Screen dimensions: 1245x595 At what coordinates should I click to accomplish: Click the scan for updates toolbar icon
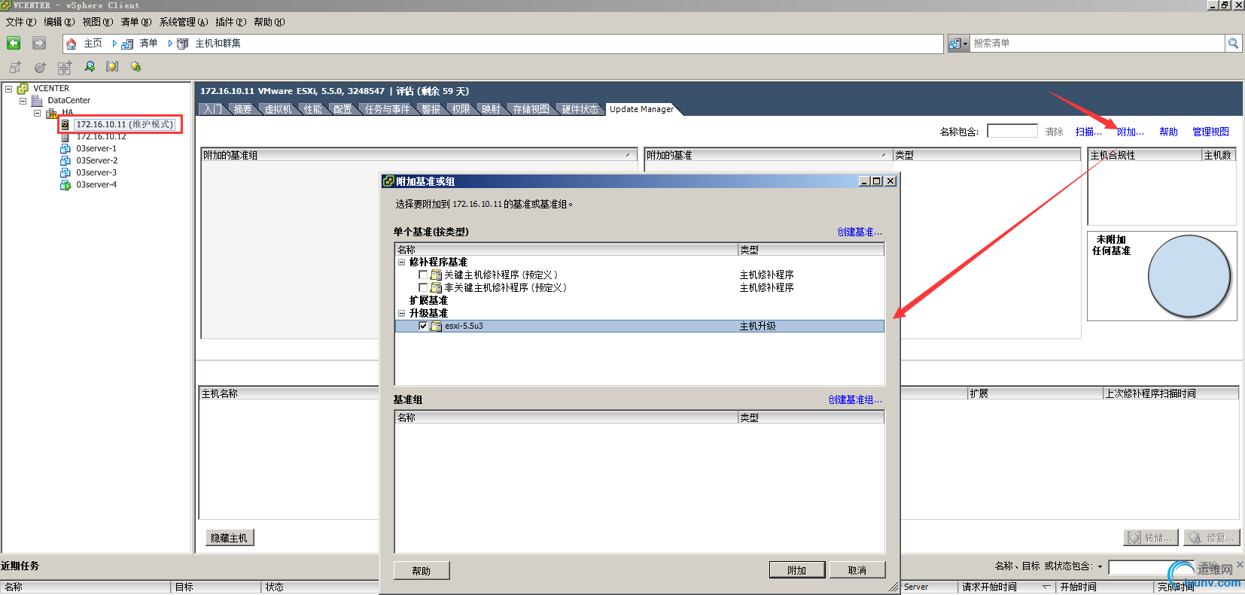coord(90,67)
